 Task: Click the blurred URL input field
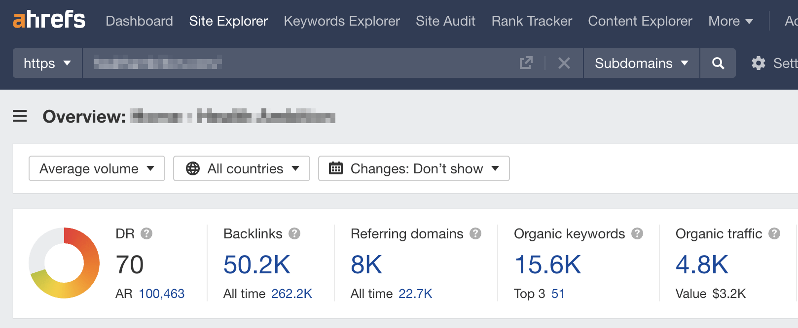[296, 63]
